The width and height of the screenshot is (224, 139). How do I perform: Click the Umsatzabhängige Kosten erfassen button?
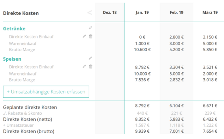(x=46, y=92)
